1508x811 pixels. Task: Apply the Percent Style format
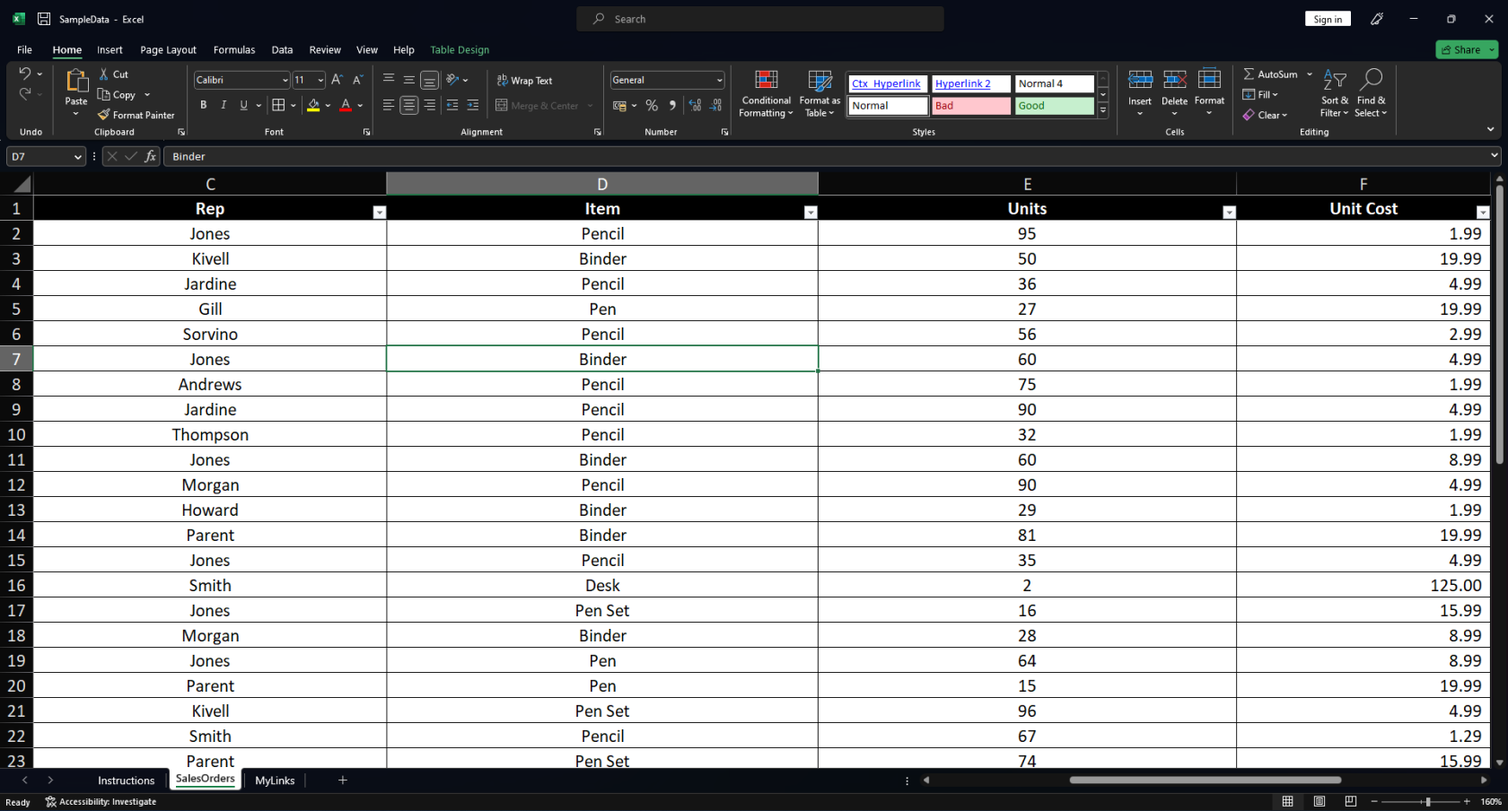652,105
